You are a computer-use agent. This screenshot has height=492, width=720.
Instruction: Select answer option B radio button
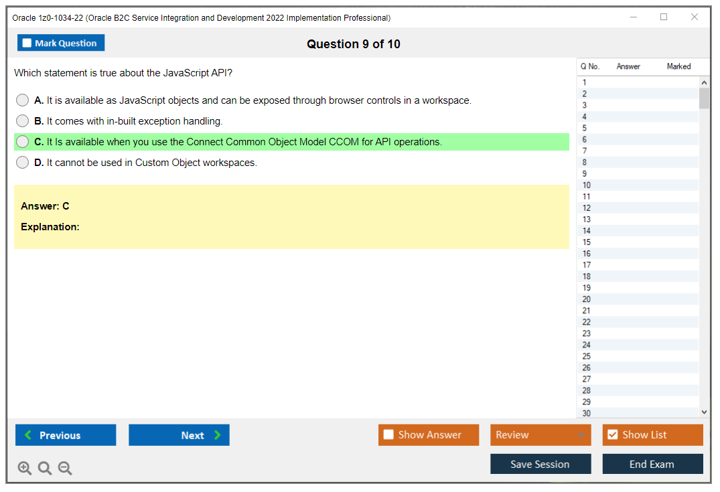click(x=22, y=120)
